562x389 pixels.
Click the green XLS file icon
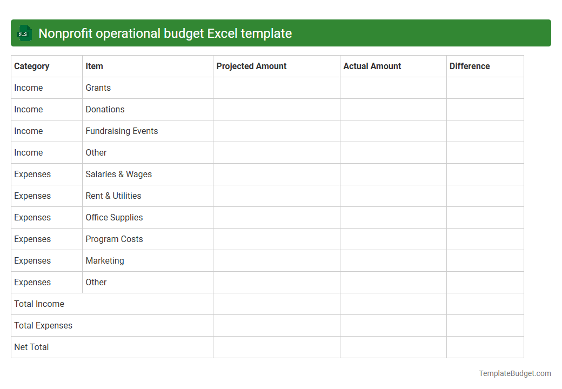tap(24, 33)
